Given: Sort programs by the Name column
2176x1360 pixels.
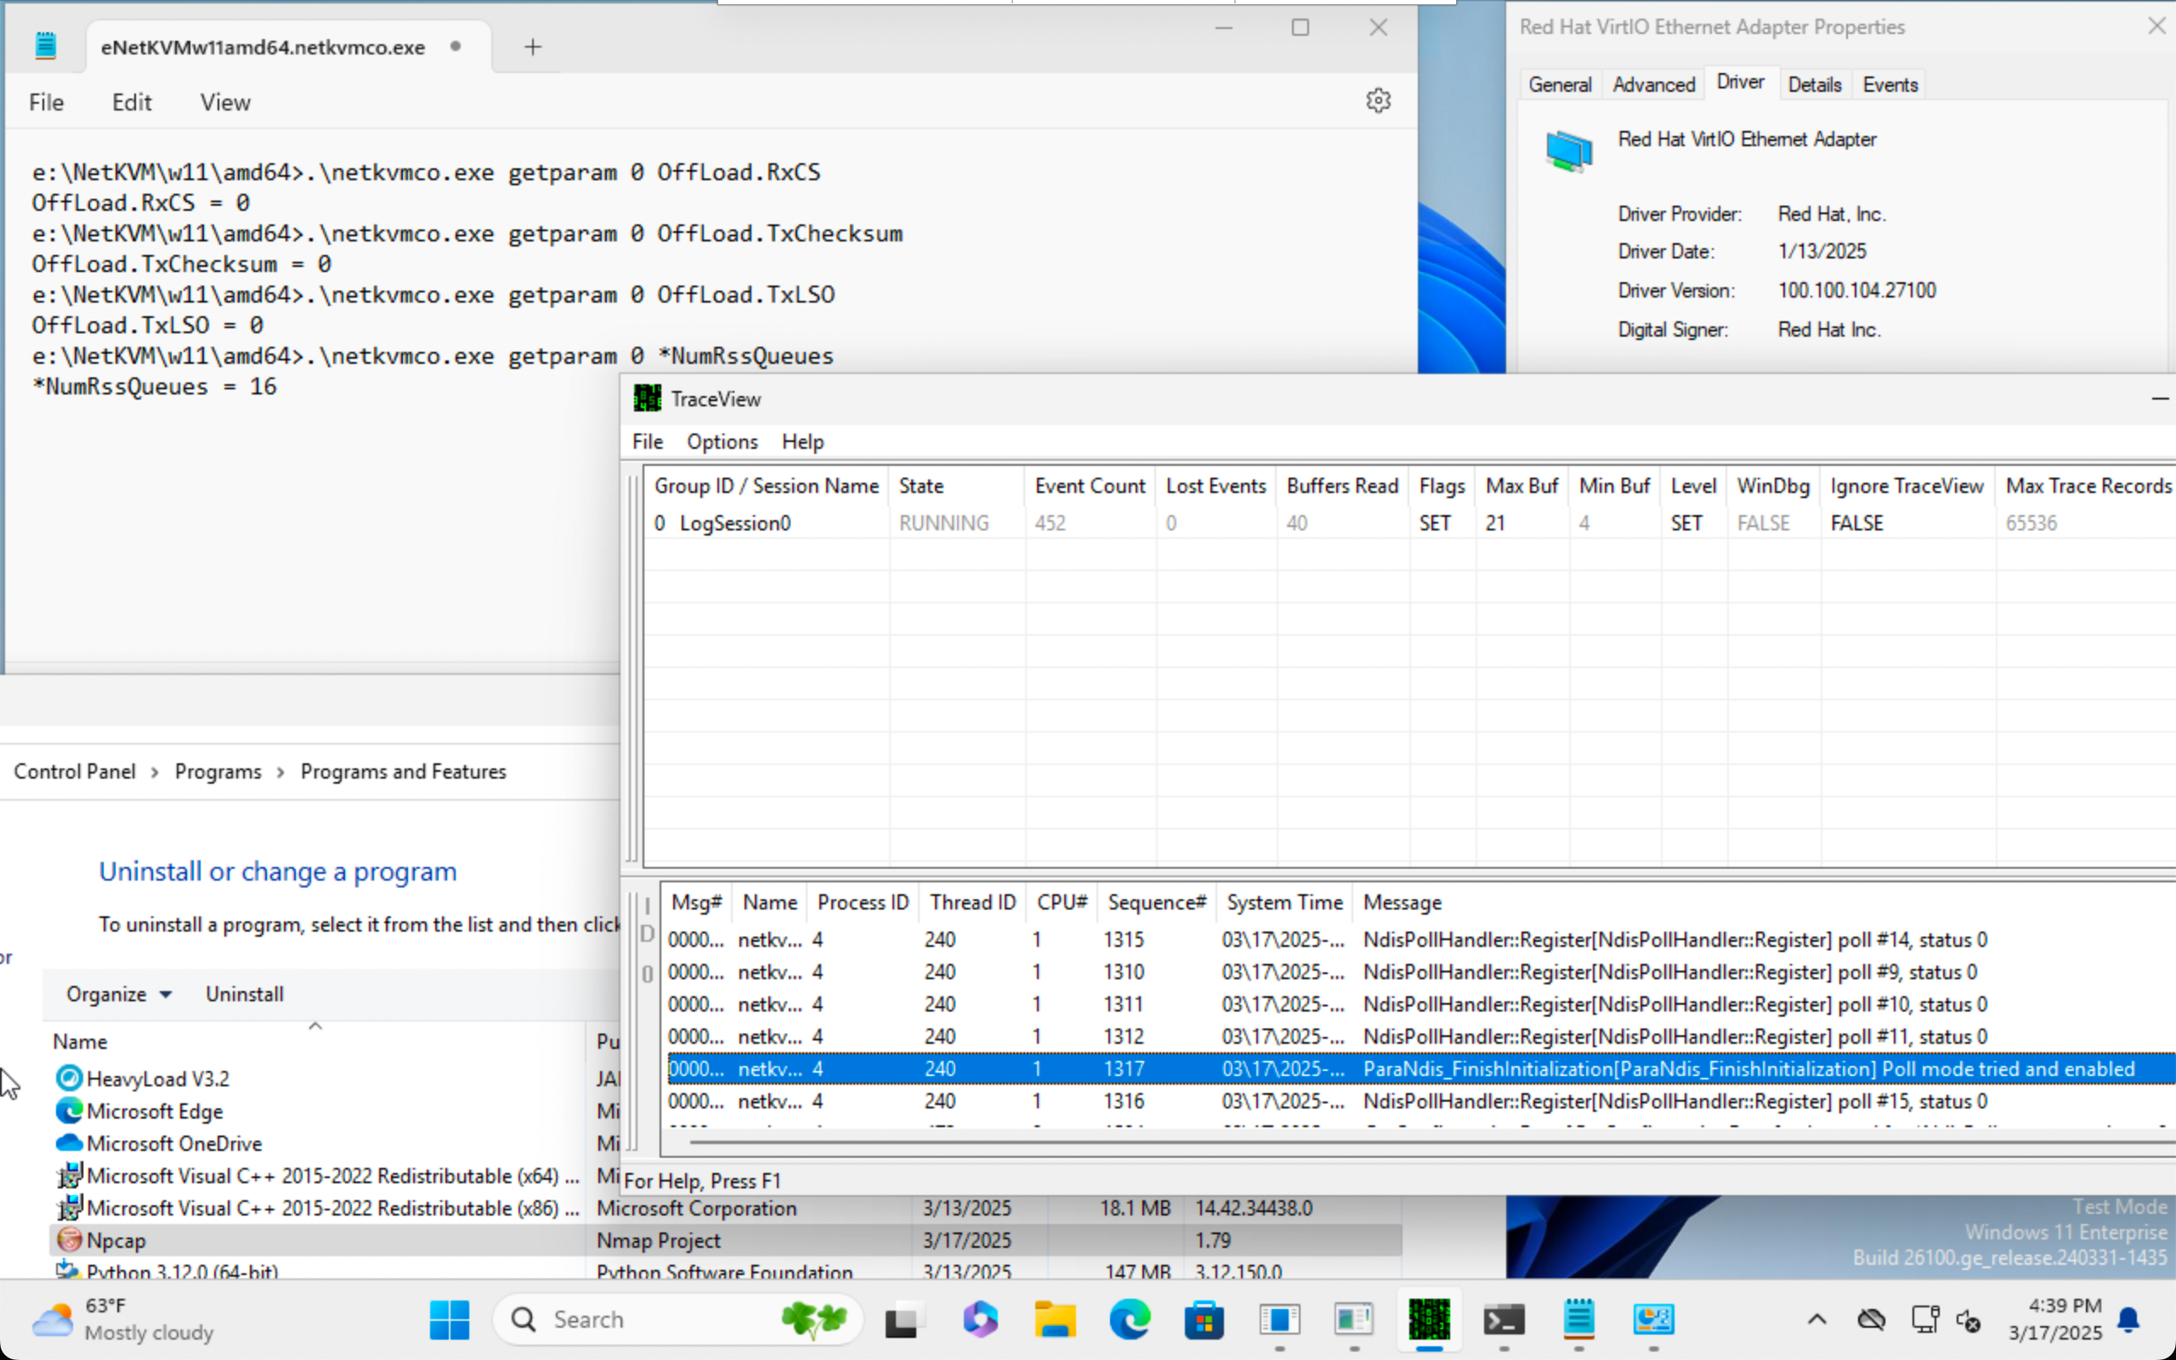Looking at the screenshot, I should coord(80,1040).
